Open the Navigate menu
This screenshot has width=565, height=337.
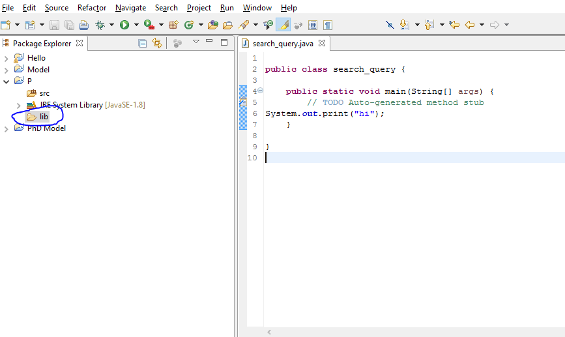pyautogui.click(x=130, y=8)
